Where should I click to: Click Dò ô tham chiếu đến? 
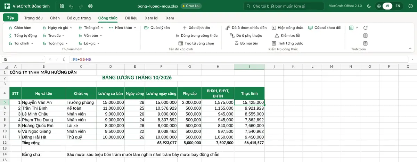pyautogui.click(x=246, y=28)
